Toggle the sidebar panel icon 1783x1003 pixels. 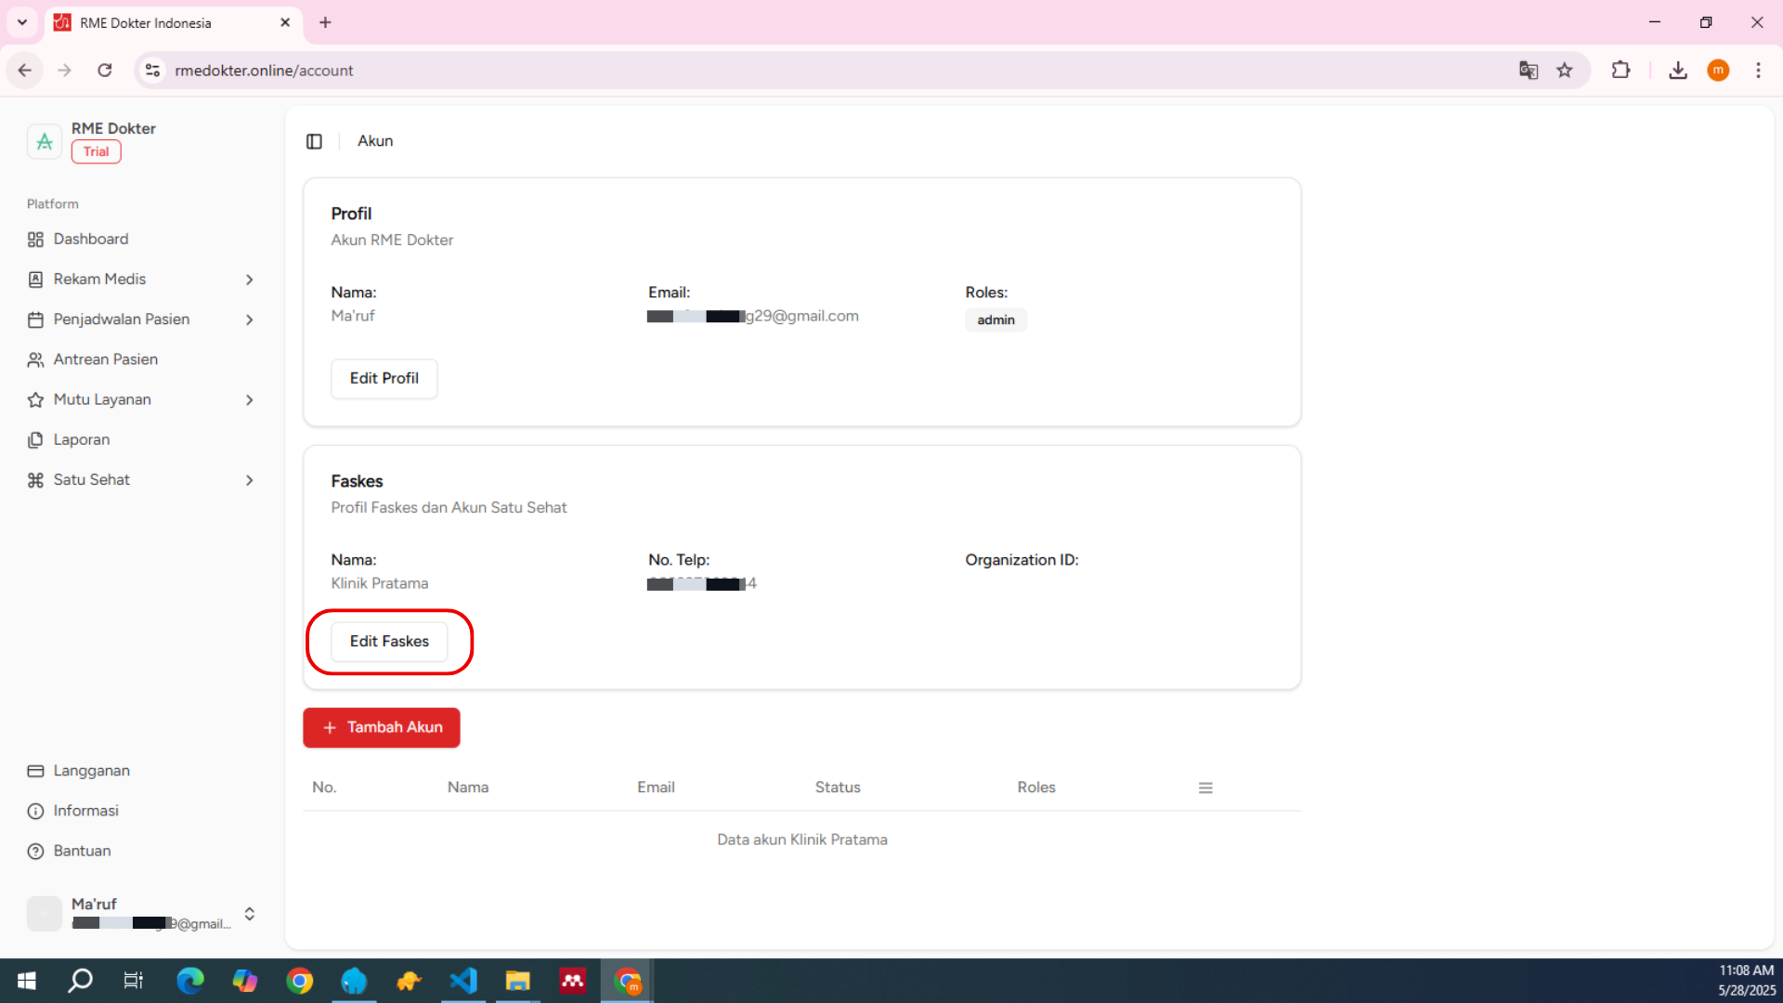click(x=314, y=141)
